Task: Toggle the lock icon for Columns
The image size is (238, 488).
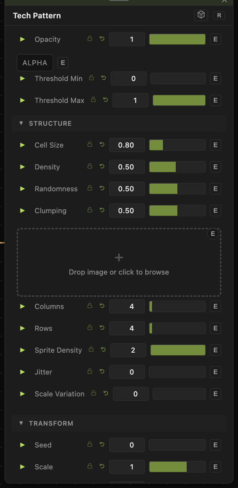Action: click(x=90, y=306)
